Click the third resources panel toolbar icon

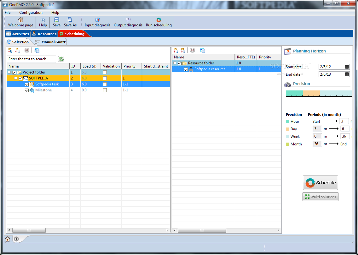click(x=193, y=50)
